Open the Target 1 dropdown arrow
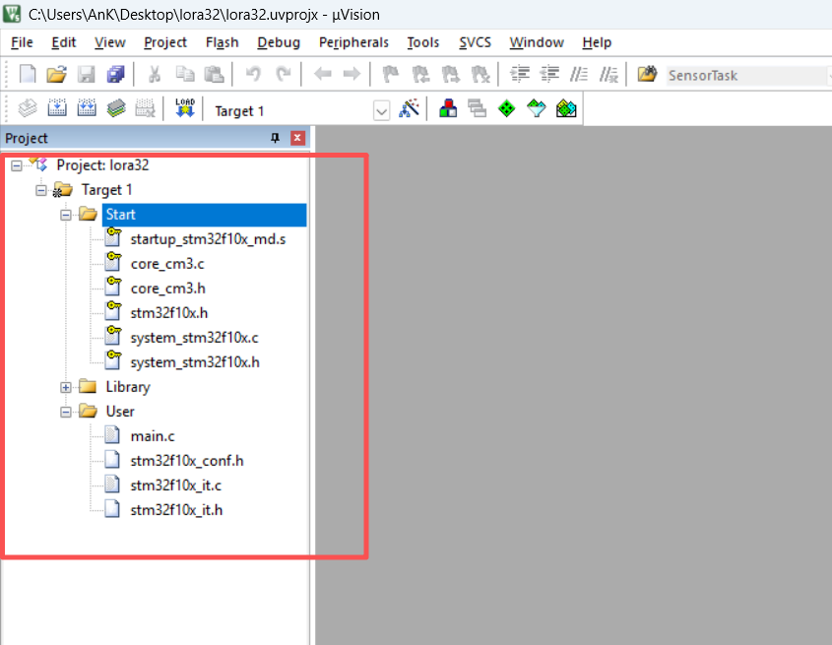832x645 pixels. (381, 111)
